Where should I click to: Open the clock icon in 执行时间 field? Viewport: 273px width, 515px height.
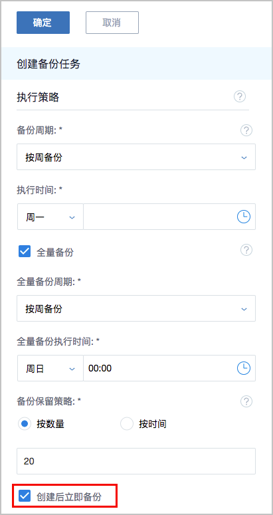pyautogui.click(x=244, y=217)
